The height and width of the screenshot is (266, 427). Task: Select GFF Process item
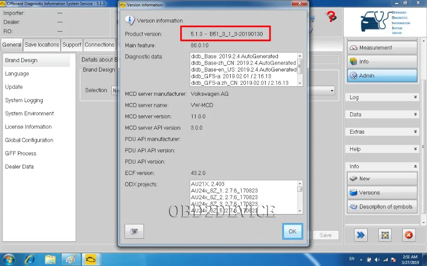(x=20, y=153)
